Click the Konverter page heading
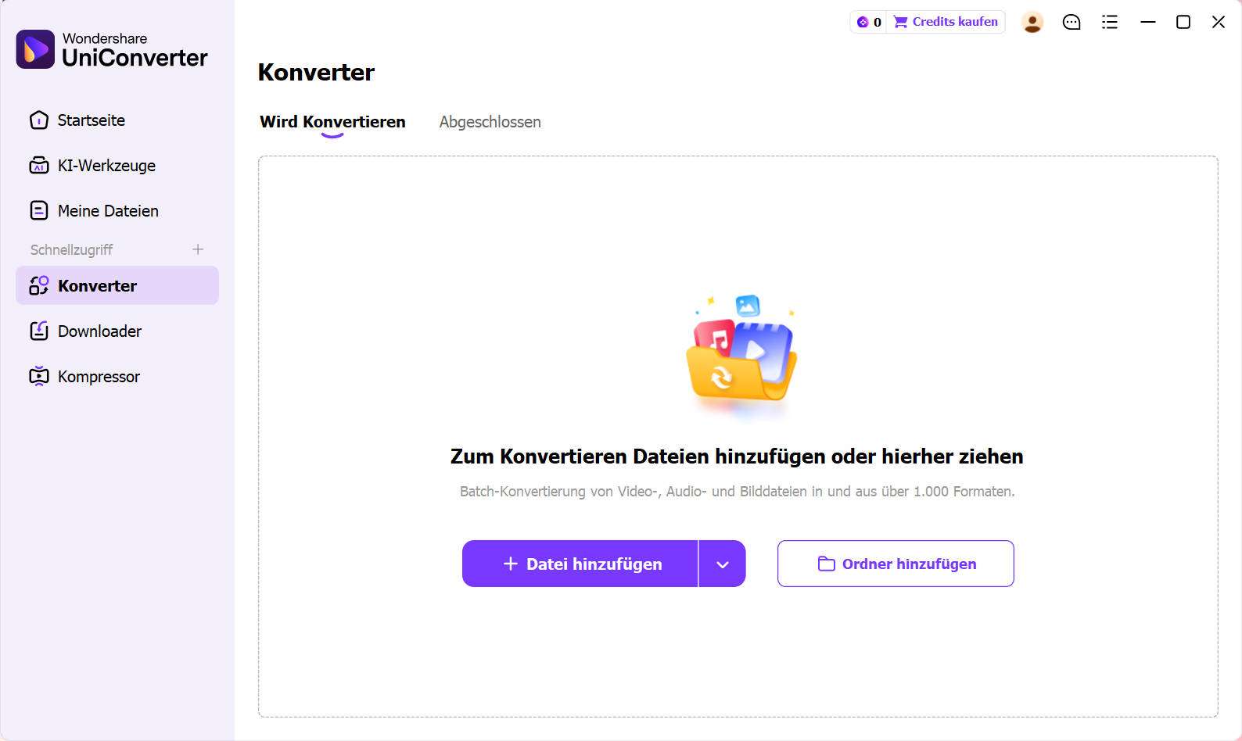Viewport: 1242px width, 741px height. point(316,72)
